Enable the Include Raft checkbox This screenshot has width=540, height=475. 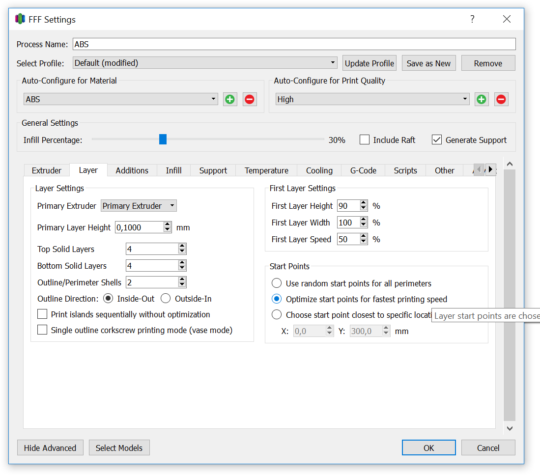(x=365, y=140)
